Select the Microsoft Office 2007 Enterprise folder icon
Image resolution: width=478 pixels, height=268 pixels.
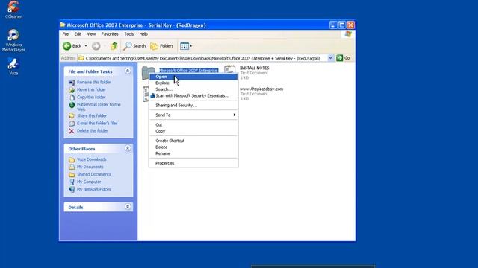point(149,73)
